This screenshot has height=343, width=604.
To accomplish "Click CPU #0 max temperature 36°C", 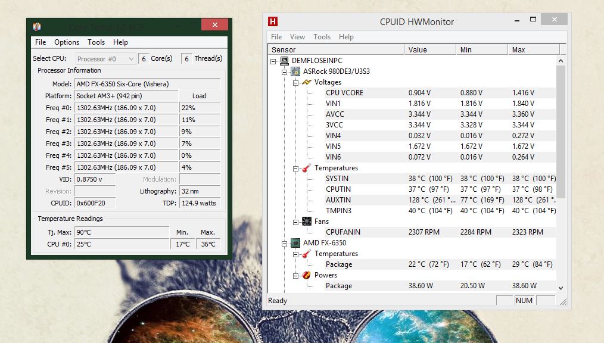I will pos(208,244).
